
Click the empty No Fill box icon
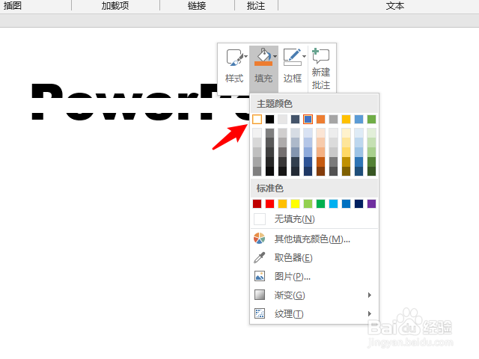[x=260, y=219]
